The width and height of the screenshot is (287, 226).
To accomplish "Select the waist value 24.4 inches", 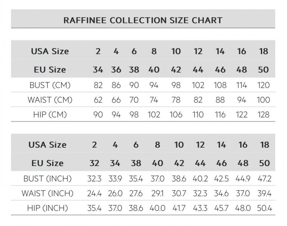I will [94, 193].
